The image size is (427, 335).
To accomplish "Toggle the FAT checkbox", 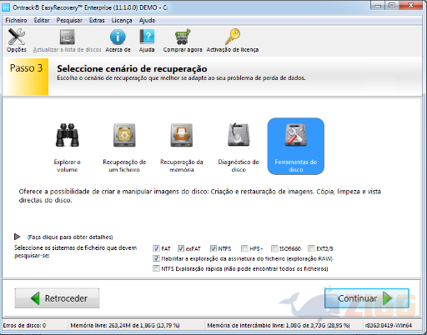I will click(156, 248).
